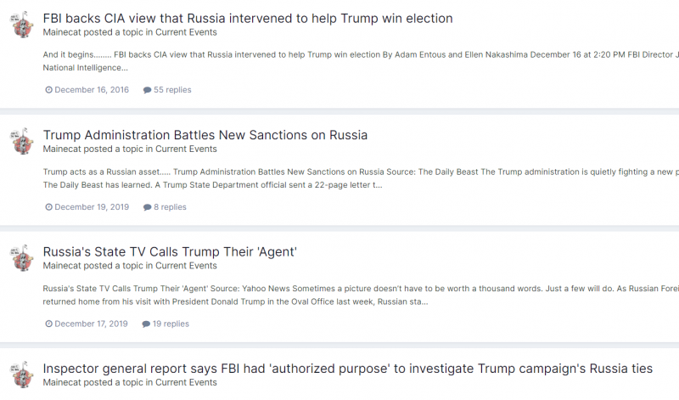Open topic FBI backs CIA view on Russia
This screenshot has height=400, width=679.
(x=248, y=18)
